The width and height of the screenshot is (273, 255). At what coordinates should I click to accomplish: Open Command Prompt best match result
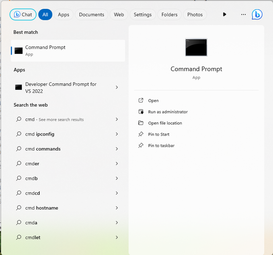tap(68, 51)
